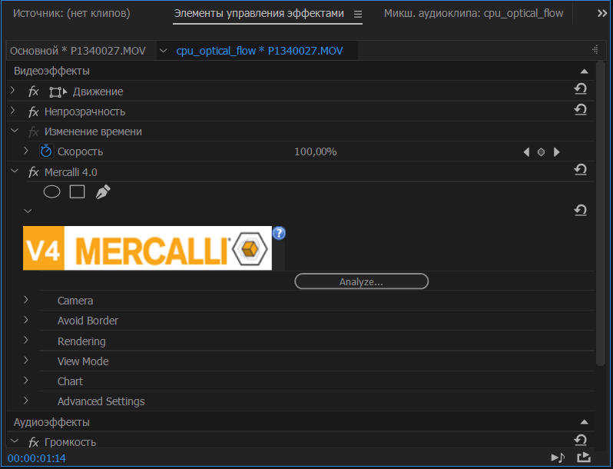
Task: Collapse Видеоэффекты section with up arrow
Action: 584,72
